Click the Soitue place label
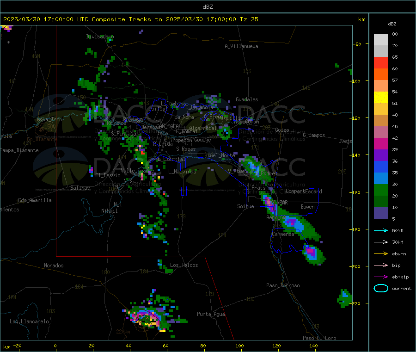The height and width of the screenshot is (352, 416). coord(245,206)
